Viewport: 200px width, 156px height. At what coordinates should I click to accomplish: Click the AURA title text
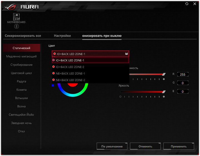pos(30,7)
